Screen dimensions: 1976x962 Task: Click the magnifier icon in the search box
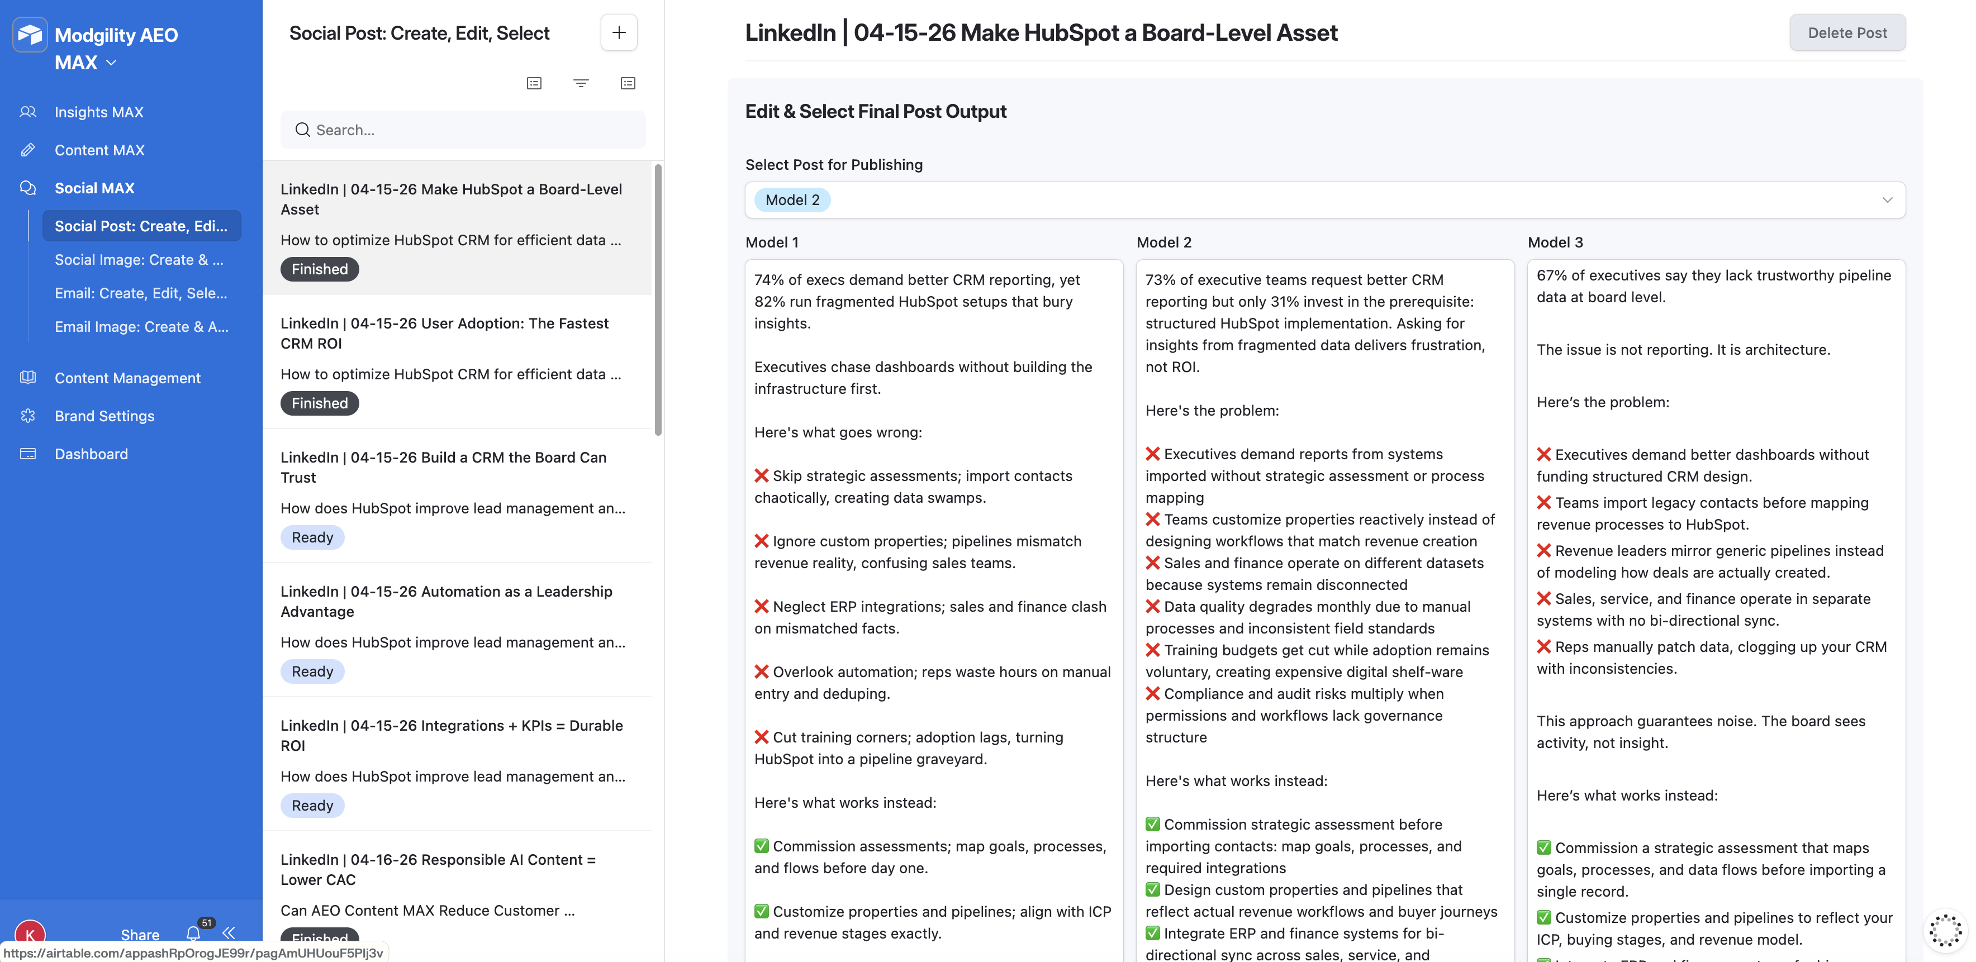point(302,130)
